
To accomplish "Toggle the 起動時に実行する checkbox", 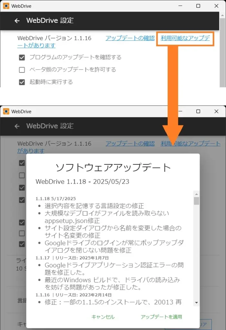I will click(x=22, y=82).
